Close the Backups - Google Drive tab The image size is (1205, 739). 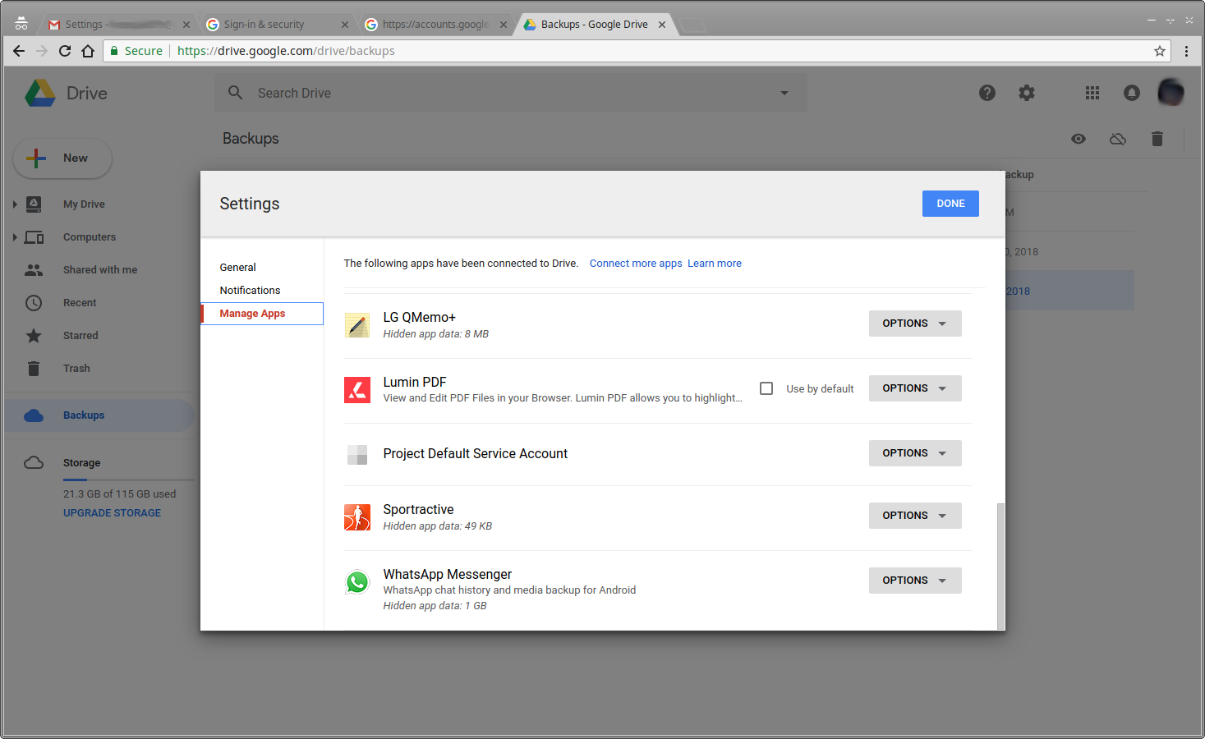tap(662, 25)
